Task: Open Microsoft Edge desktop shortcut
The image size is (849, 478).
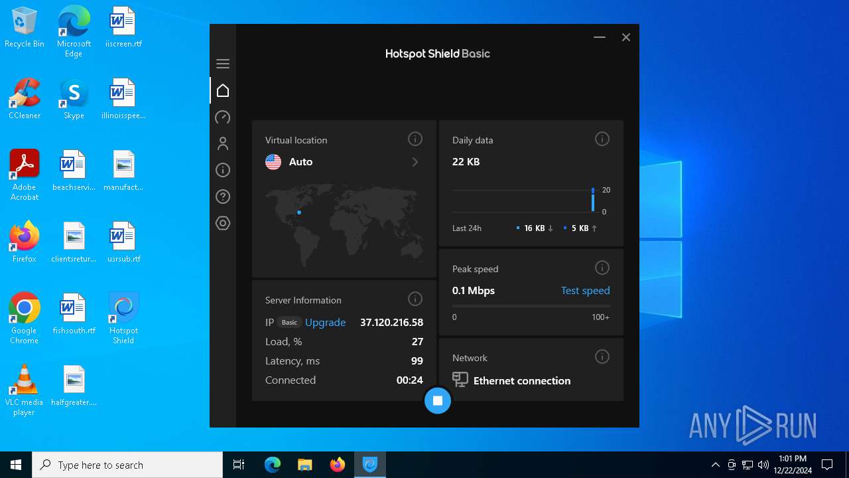Action: click(74, 31)
